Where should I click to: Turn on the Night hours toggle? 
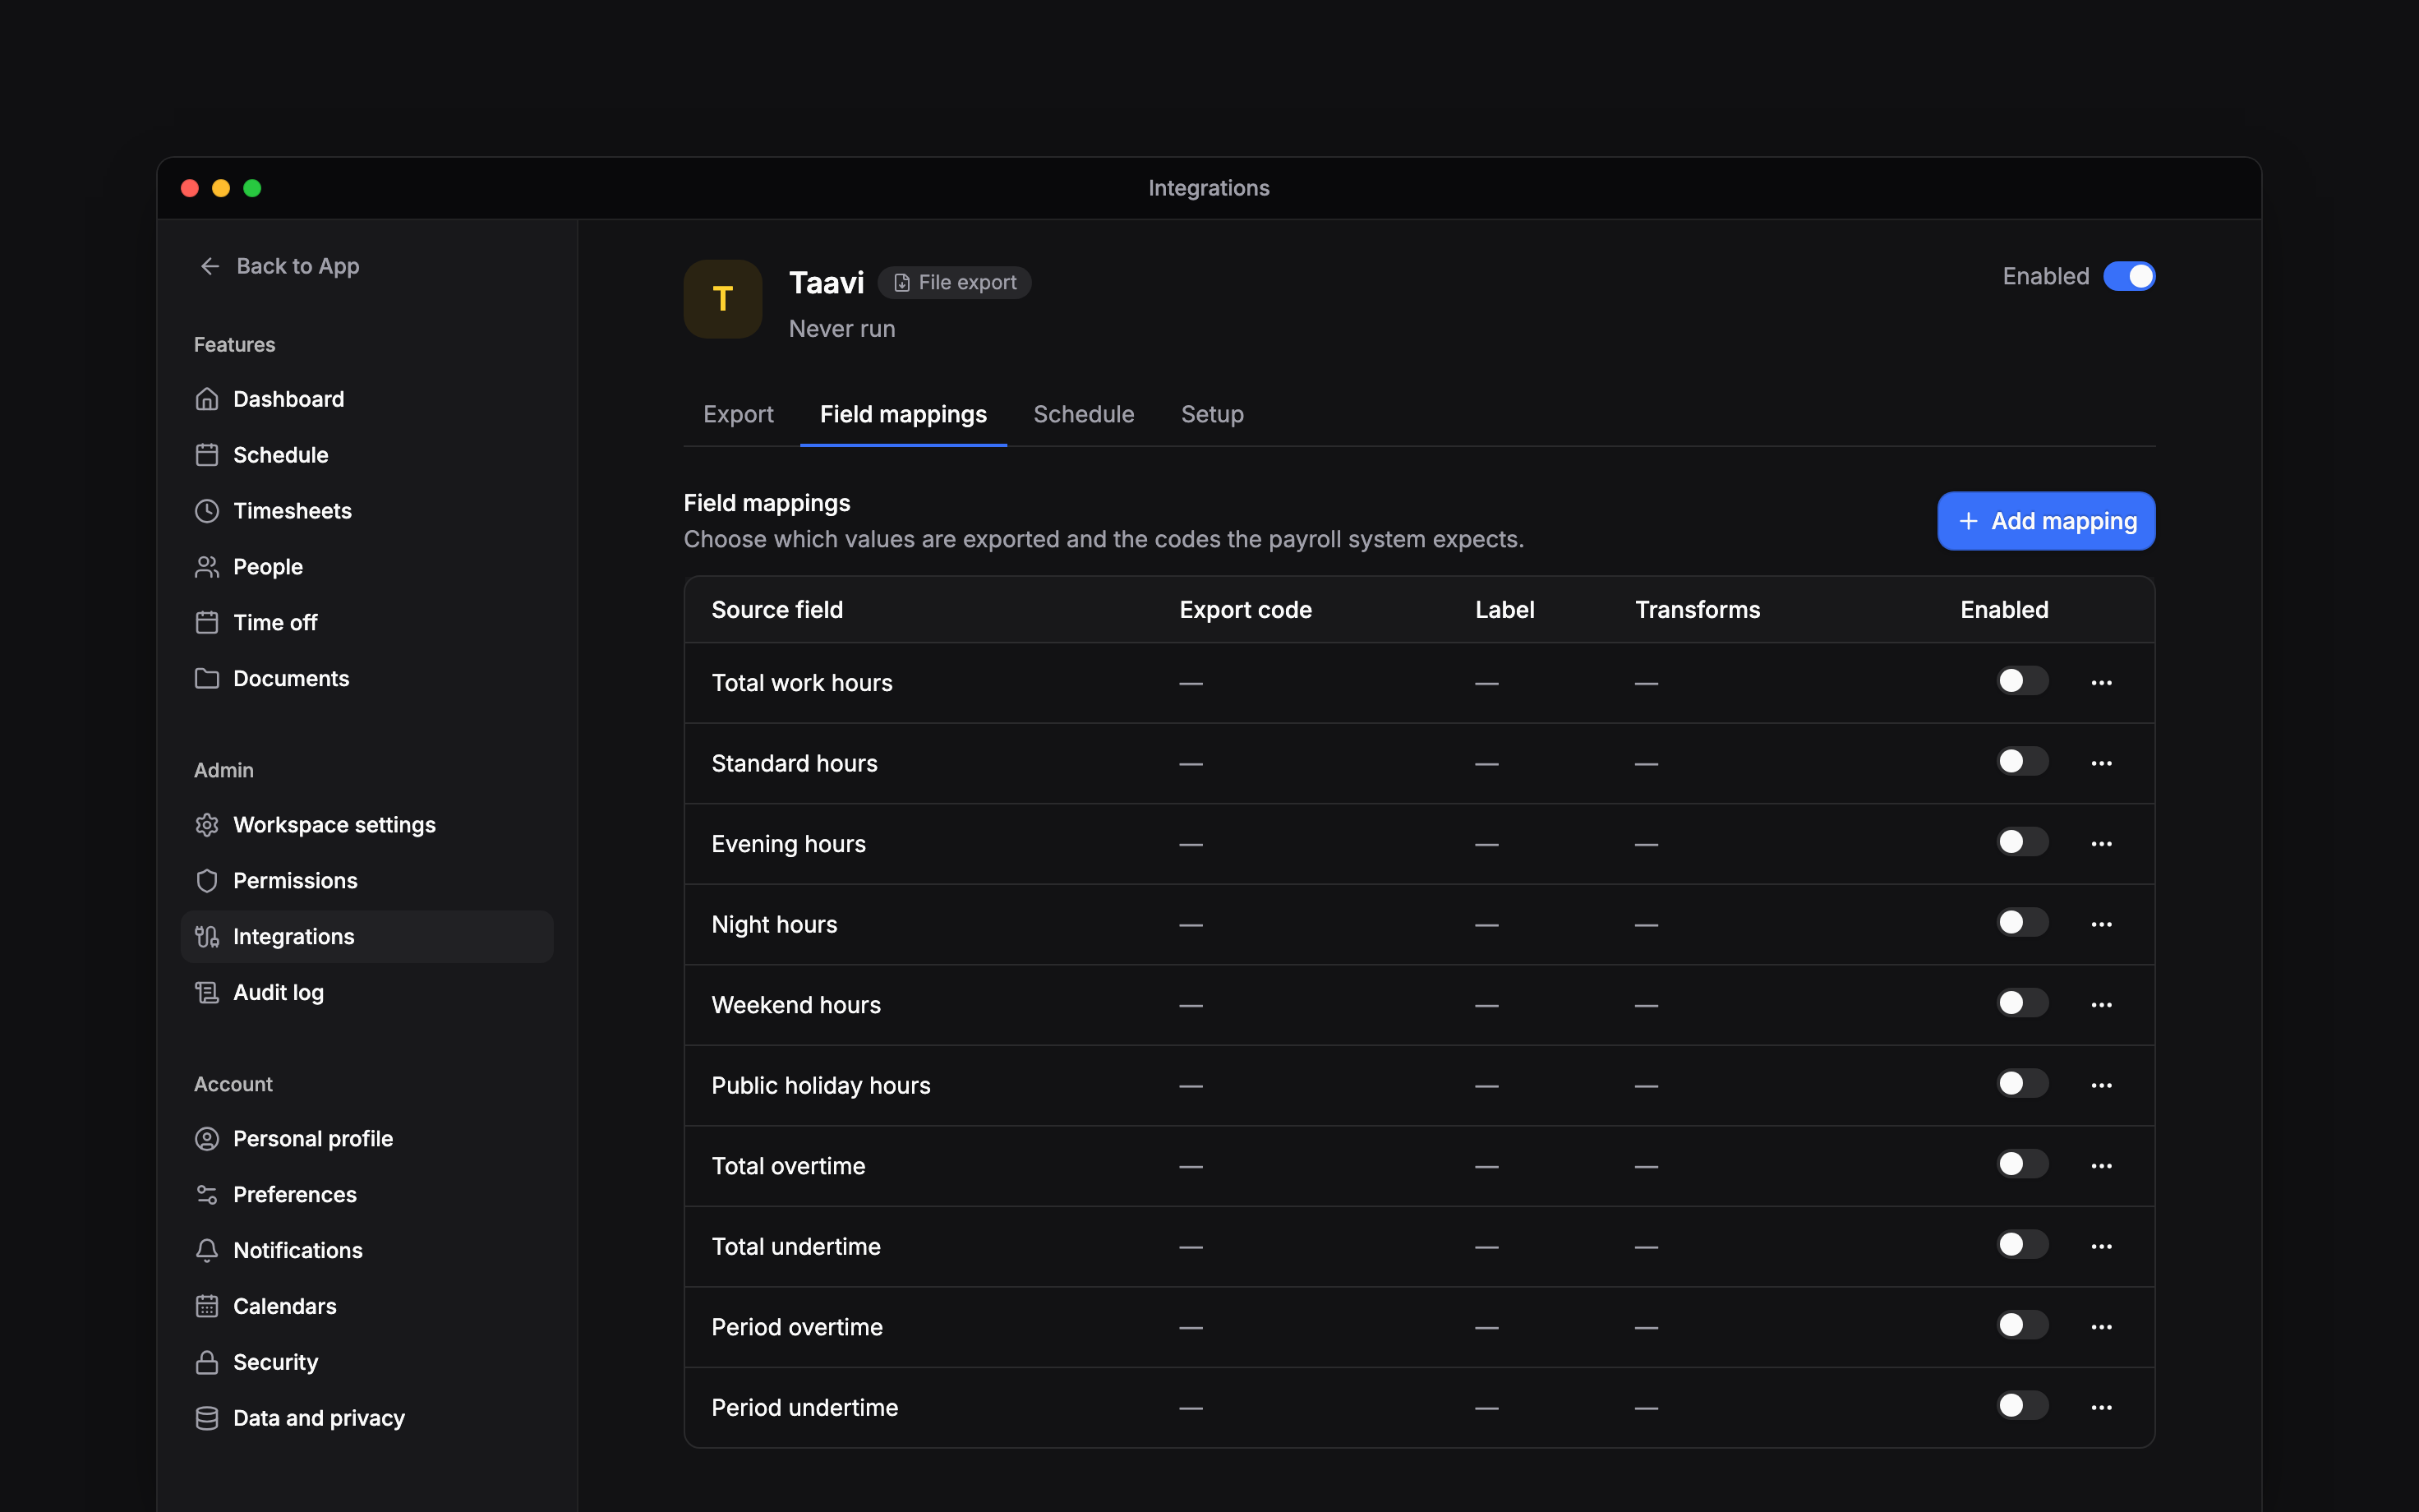coord(2023,923)
